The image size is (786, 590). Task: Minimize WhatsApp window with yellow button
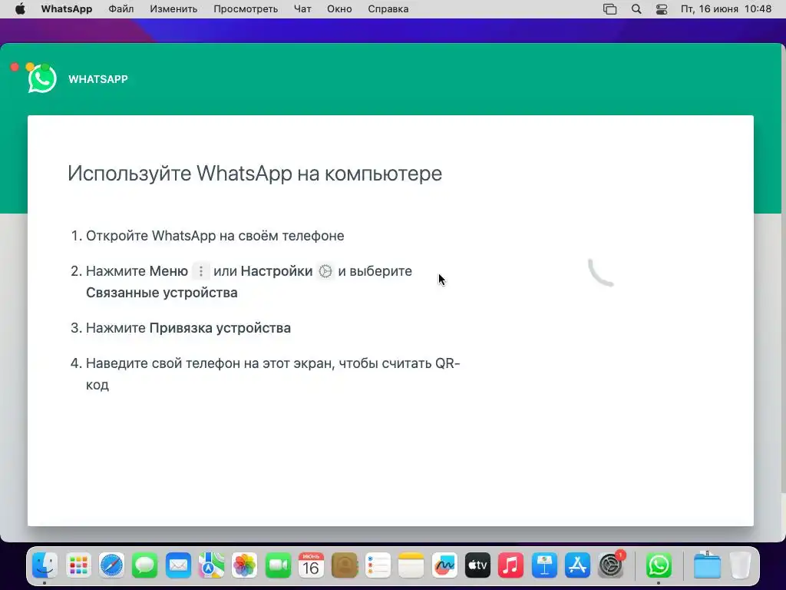pos(30,67)
